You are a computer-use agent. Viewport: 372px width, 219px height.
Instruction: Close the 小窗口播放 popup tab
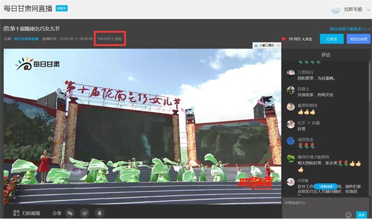(x=278, y=45)
